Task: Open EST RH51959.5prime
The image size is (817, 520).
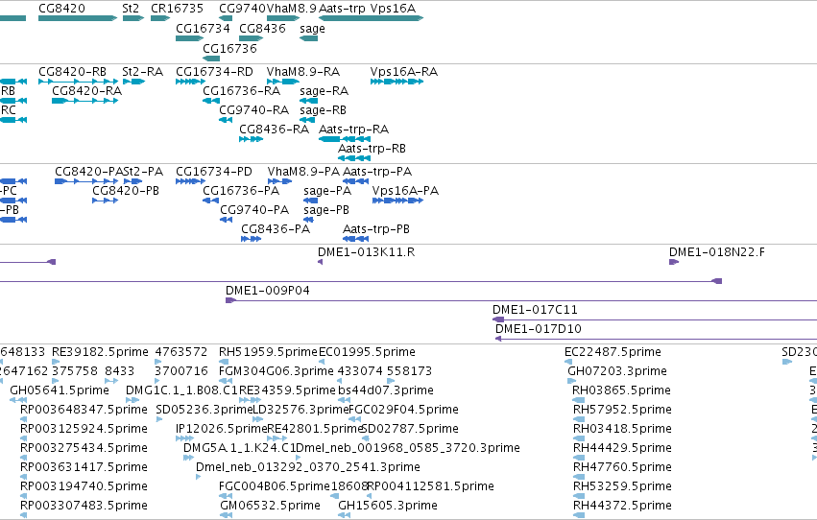Action: (224, 362)
